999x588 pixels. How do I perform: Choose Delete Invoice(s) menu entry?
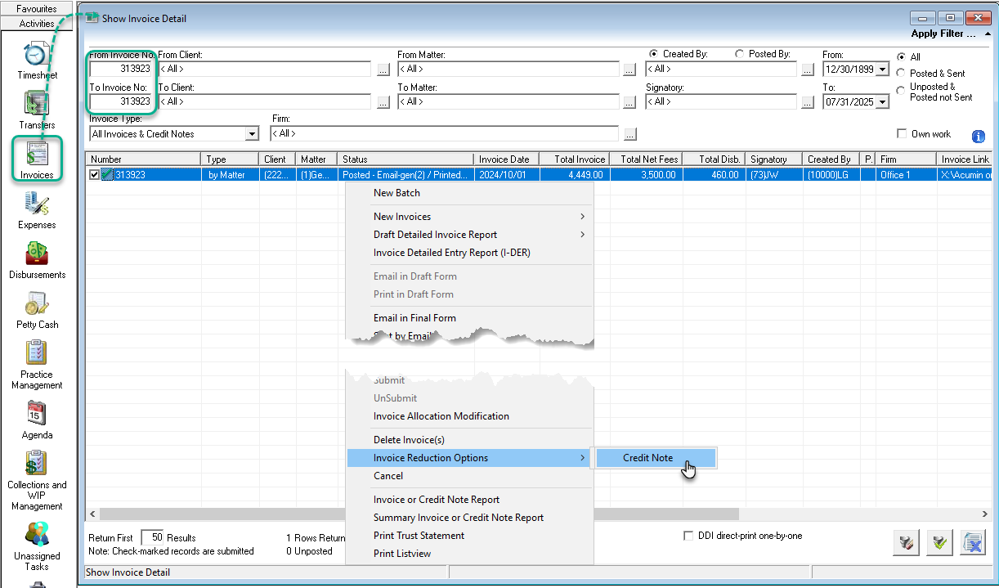tap(470, 440)
